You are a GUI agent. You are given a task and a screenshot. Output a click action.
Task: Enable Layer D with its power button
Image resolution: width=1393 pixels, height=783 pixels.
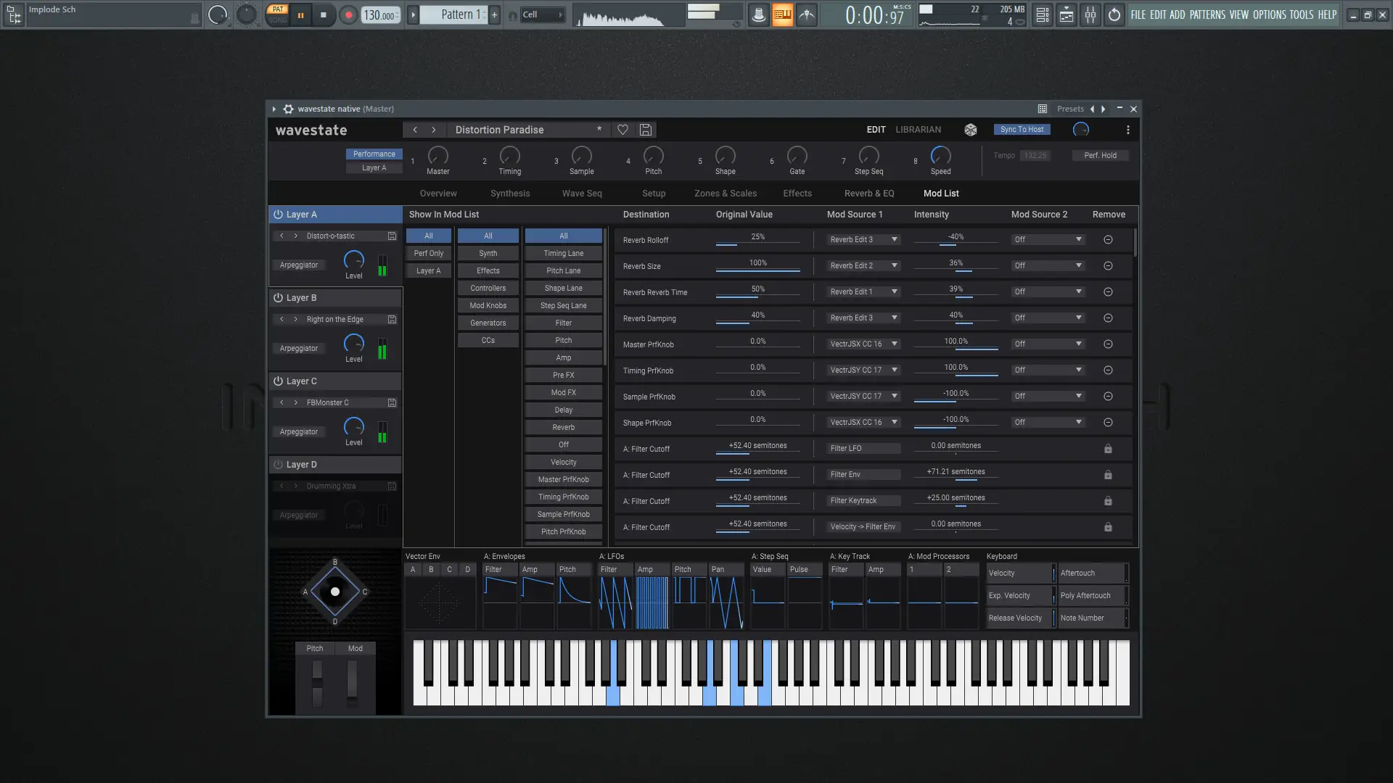point(278,465)
